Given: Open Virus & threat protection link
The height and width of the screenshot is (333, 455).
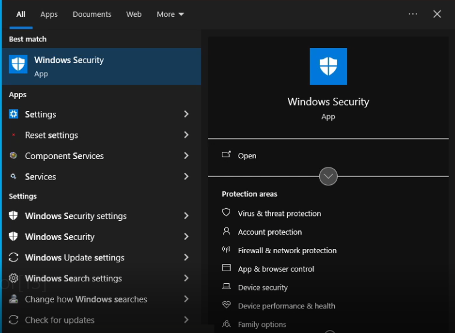Looking at the screenshot, I should pyautogui.click(x=279, y=214).
